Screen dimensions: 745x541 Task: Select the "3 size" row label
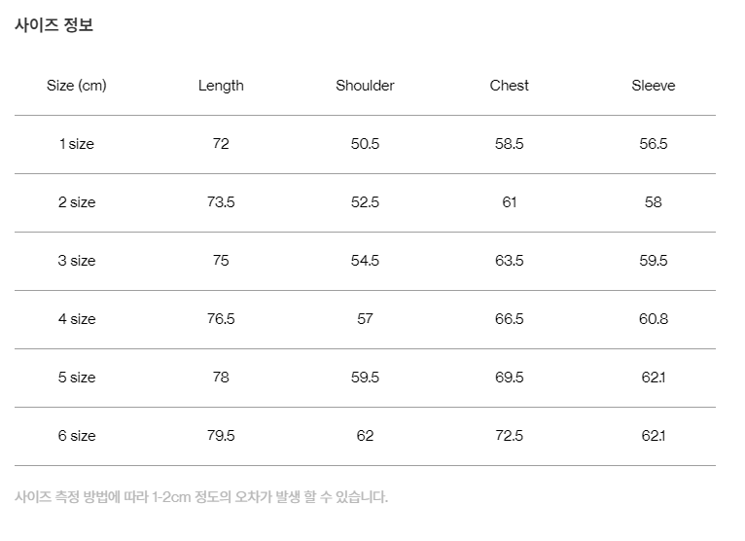click(76, 261)
